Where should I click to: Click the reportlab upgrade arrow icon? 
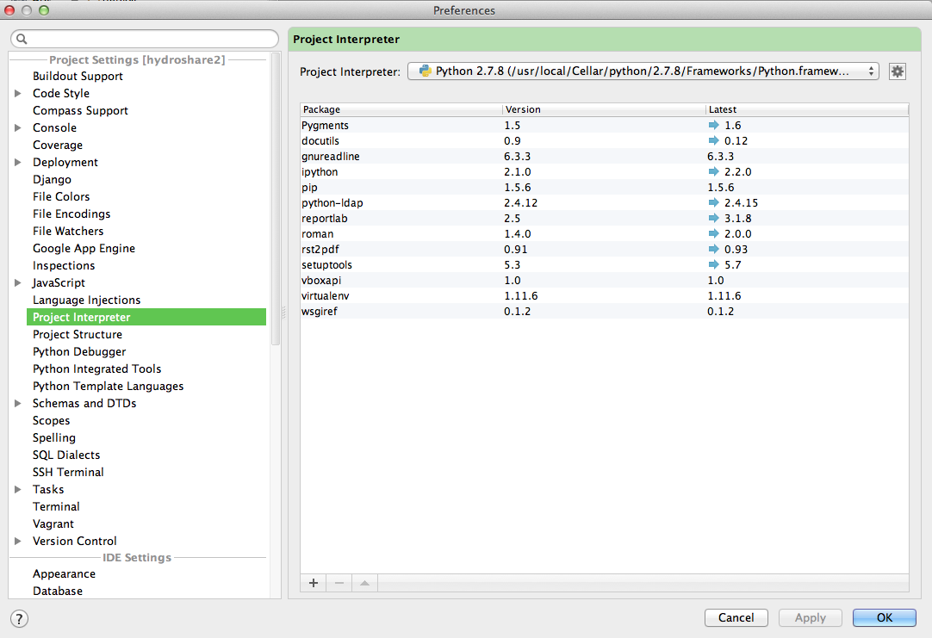click(x=713, y=218)
